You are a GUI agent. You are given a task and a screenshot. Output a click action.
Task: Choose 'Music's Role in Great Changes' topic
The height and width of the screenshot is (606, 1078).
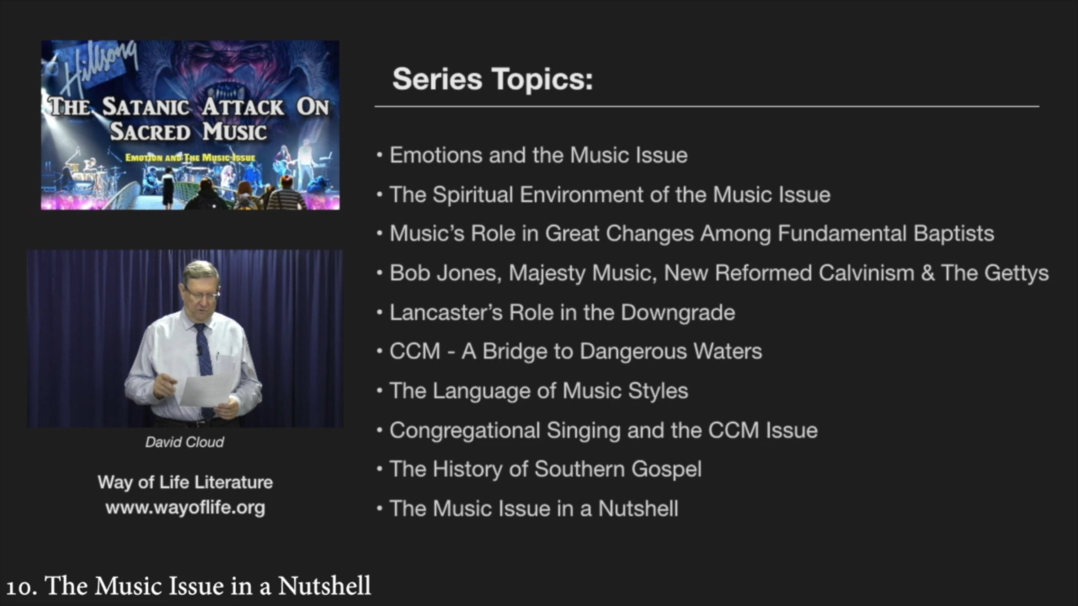691,234
